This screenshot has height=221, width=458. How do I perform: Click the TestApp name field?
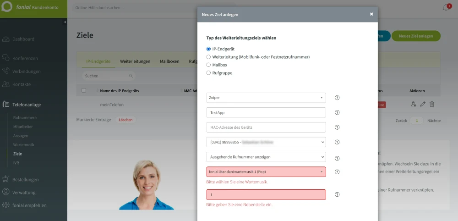tap(266, 112)
